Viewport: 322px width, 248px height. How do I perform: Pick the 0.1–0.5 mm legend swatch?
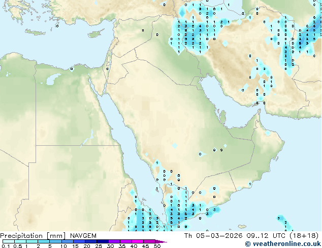9,241
